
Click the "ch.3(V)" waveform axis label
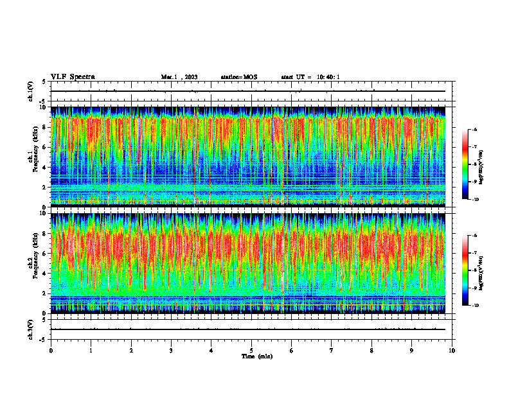(31, 329)
